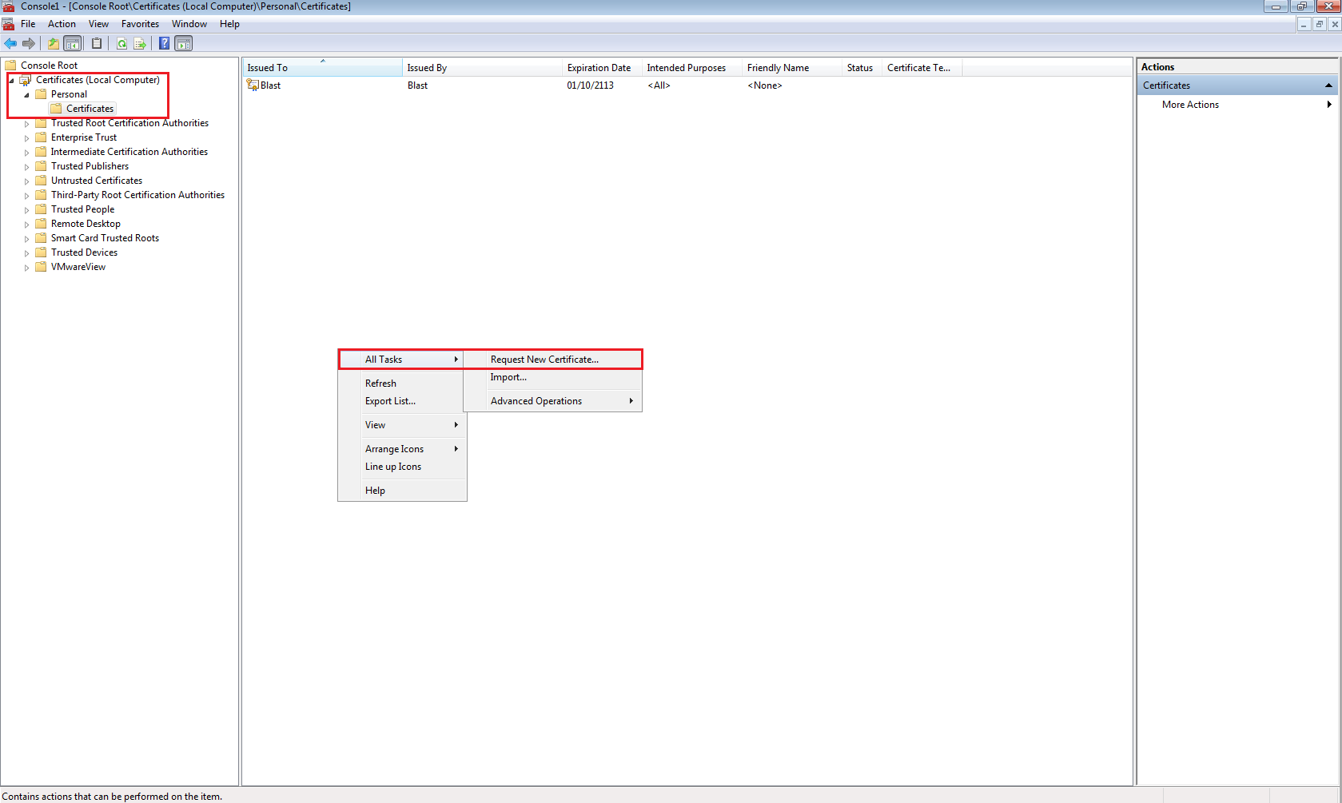The image size is (1342, 803).
Task: Collapse the Certificates section in Actions pane
Action: [1328, 85]
